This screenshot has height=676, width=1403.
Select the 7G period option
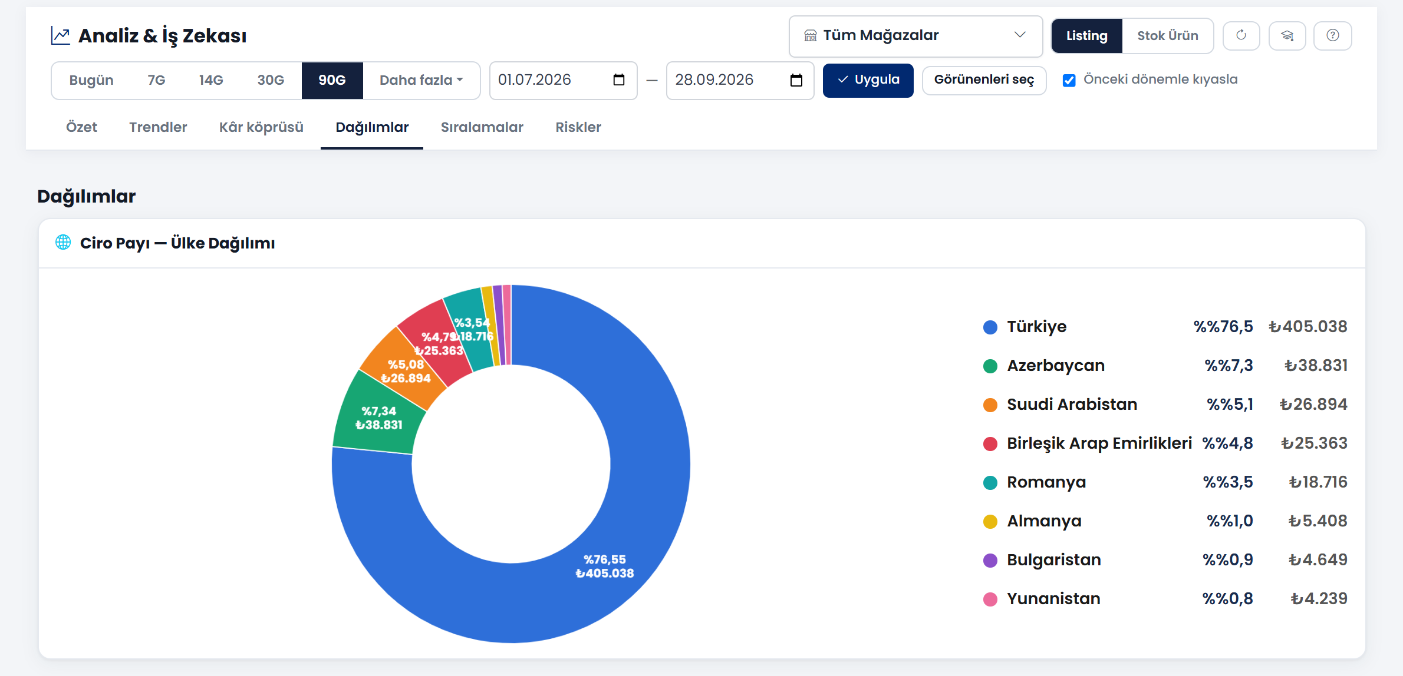pyautogui.click(x=156, y=80)
